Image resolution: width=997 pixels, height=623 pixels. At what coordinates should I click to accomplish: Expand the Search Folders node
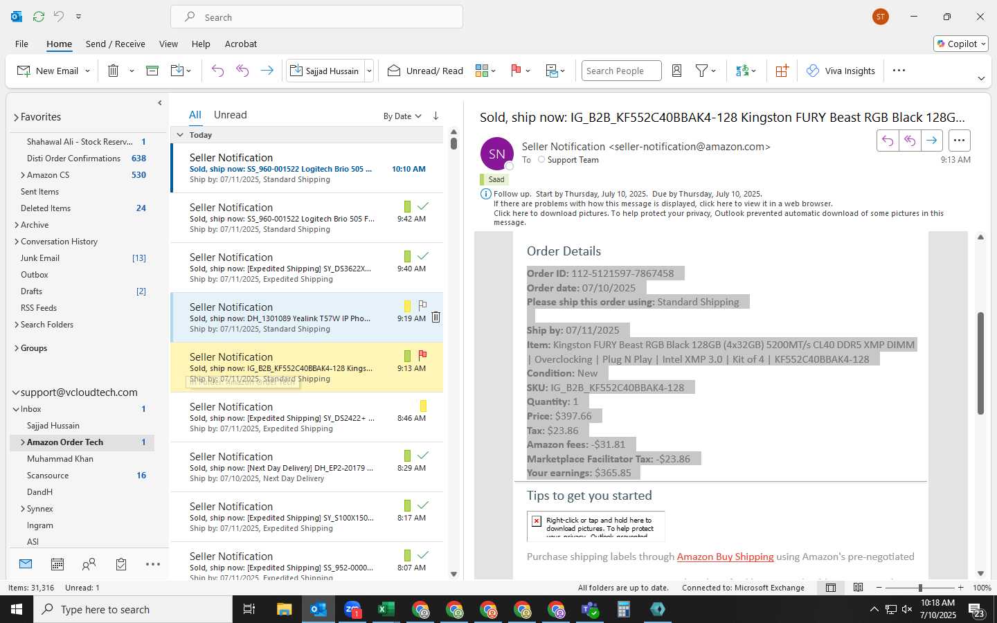pos(16,325)
